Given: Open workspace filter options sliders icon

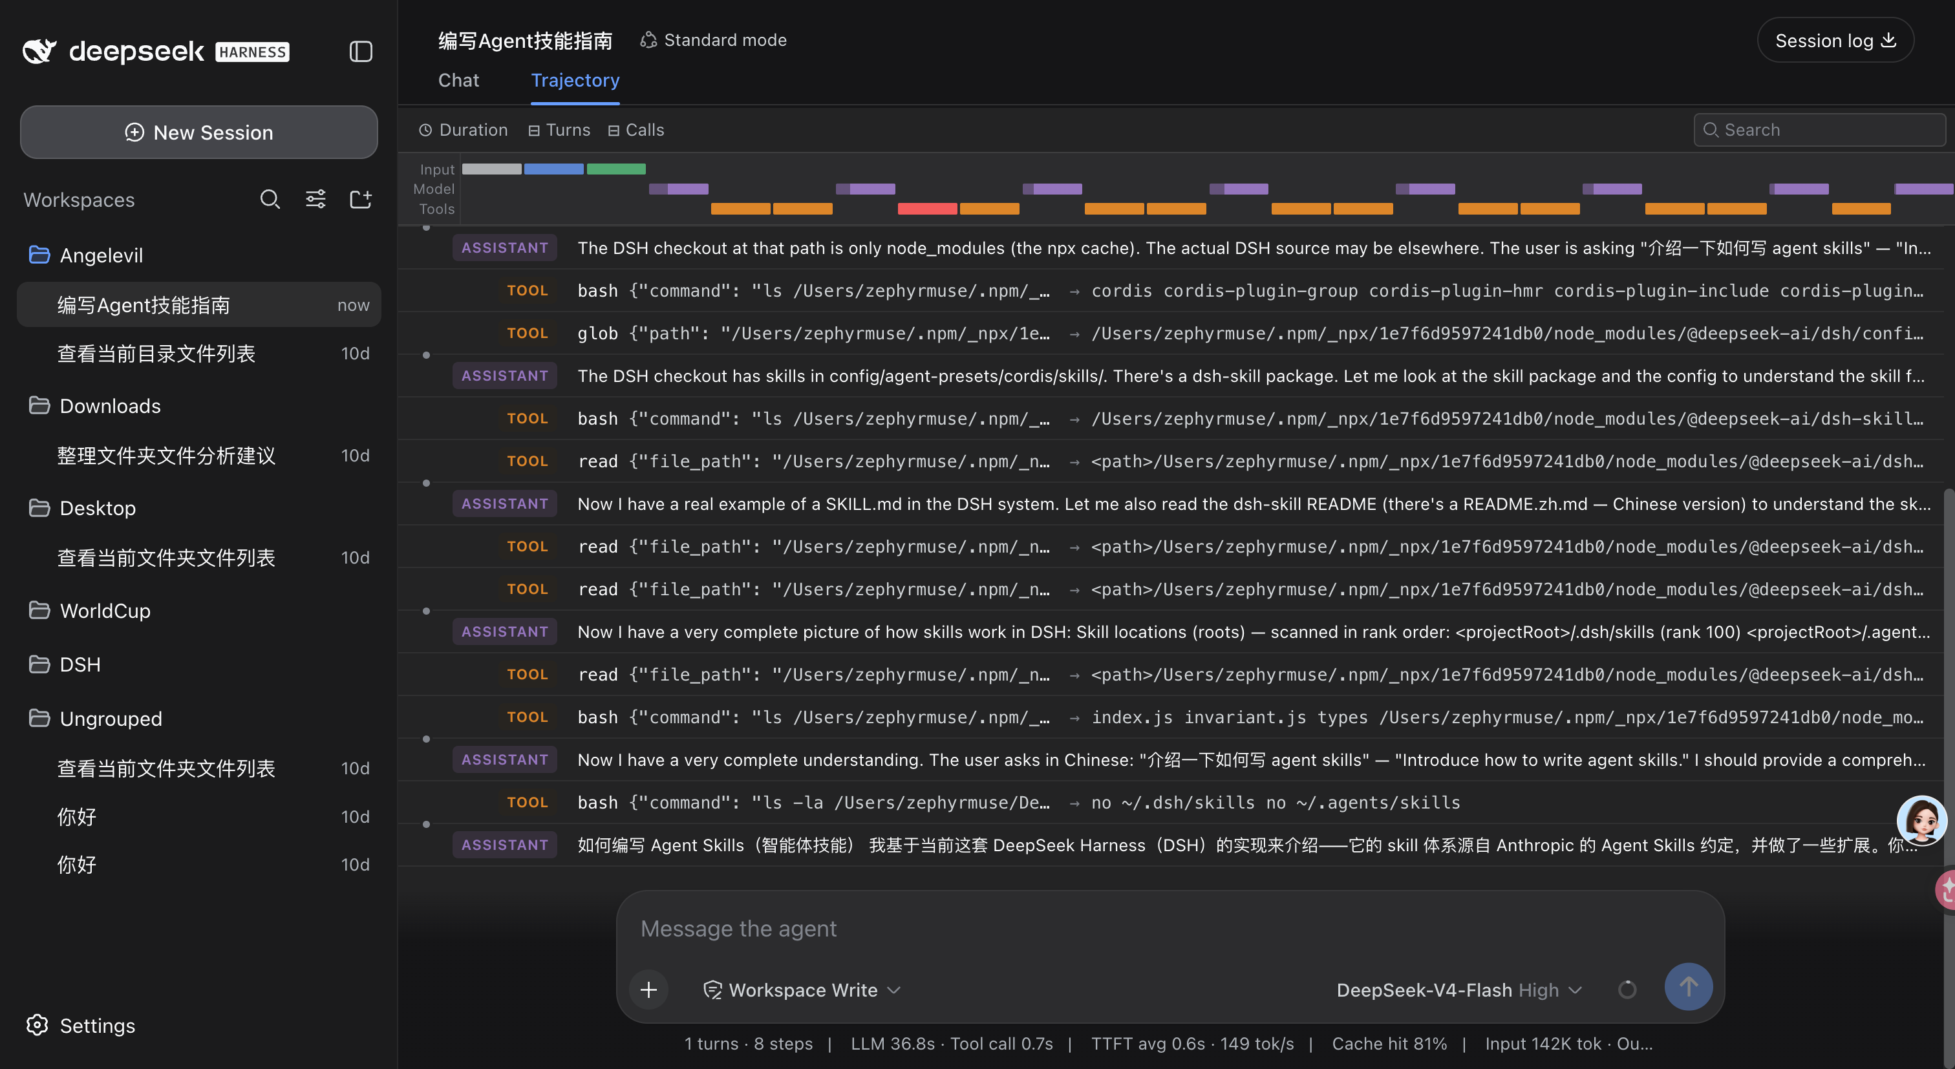Looking at the screenshot, I should point(315,200).
